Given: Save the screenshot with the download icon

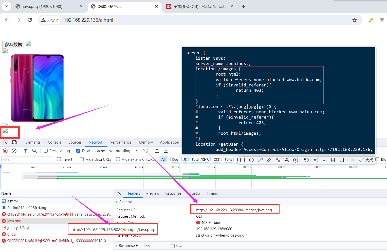Looking at the screenshot, I should [324, 160].
